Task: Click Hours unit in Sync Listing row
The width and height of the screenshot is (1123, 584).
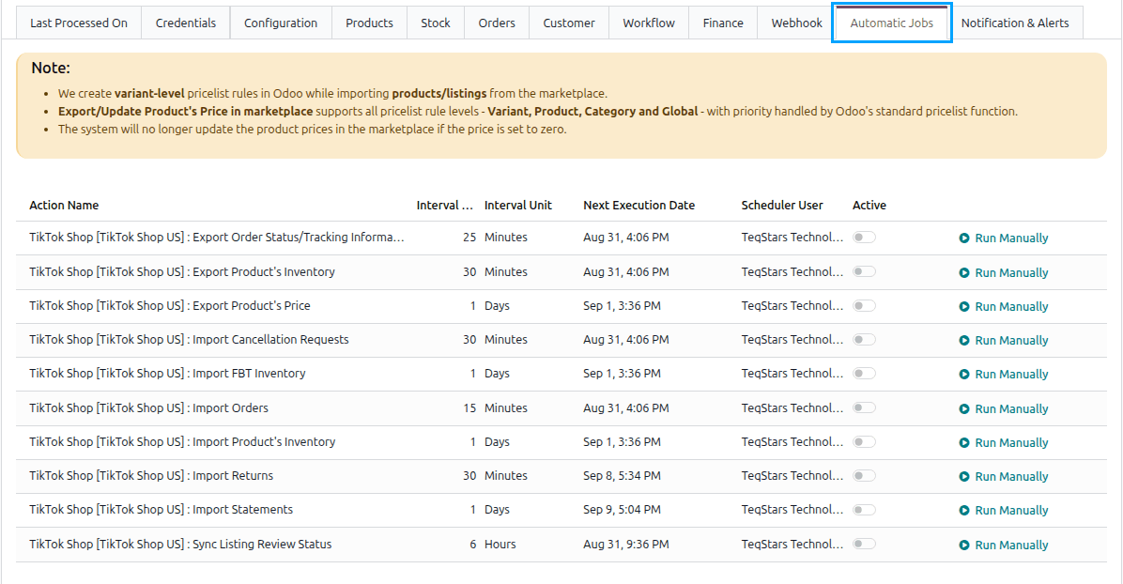Action: point(500,544)
